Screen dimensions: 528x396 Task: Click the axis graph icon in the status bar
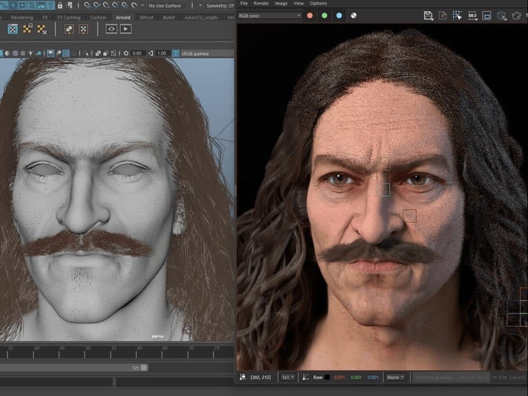tap(305, 377)
